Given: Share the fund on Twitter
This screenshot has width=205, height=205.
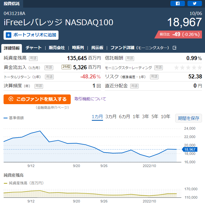Looking at the screenshot, I should (x=195, y=3).
